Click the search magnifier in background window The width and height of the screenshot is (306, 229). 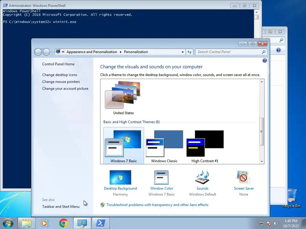click(281, 40)
